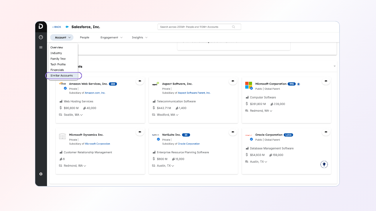Click the Microsoft Corporation logo
Screen dimensions: 376x211
click(249, 85)
